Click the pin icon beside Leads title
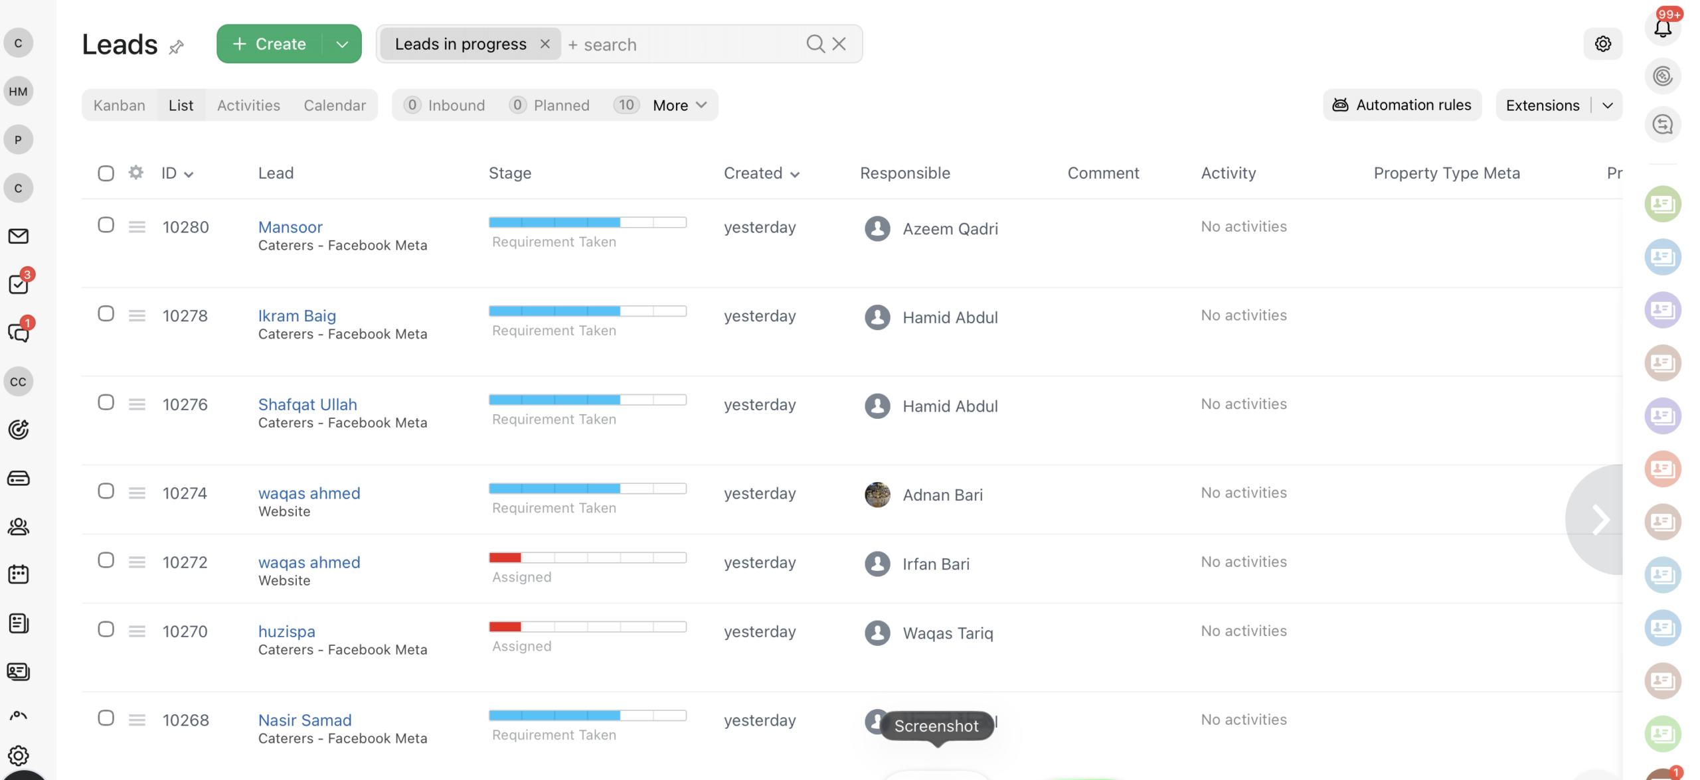Viewport: 1700px width, 780px height. coord(176,46)
